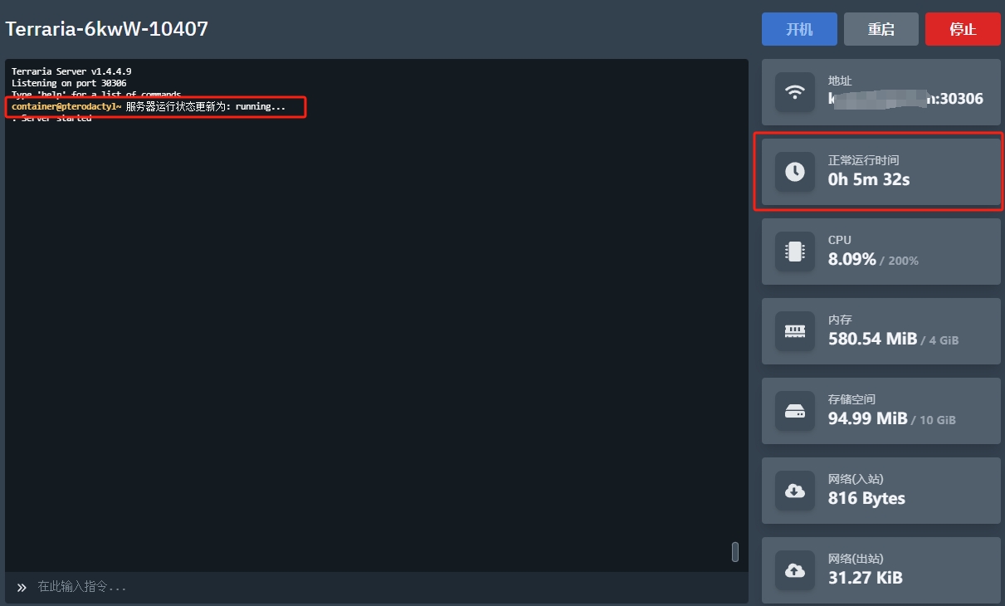Click the storage disk icon
1005x606 pixels.
click(795, 411)
